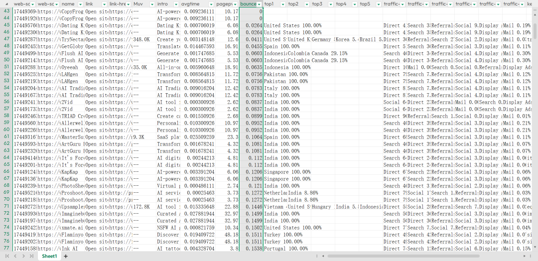
Task: Select top5 cell Brazil 5.
Action: click(371, 39)
